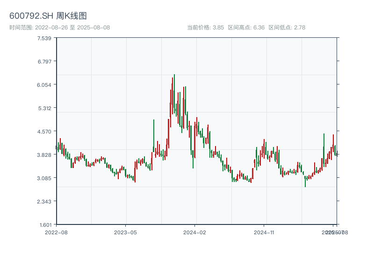Click the x-axis label 2023-05
Image resolution: width=374 pixels, height=280 pixels.
125,232
